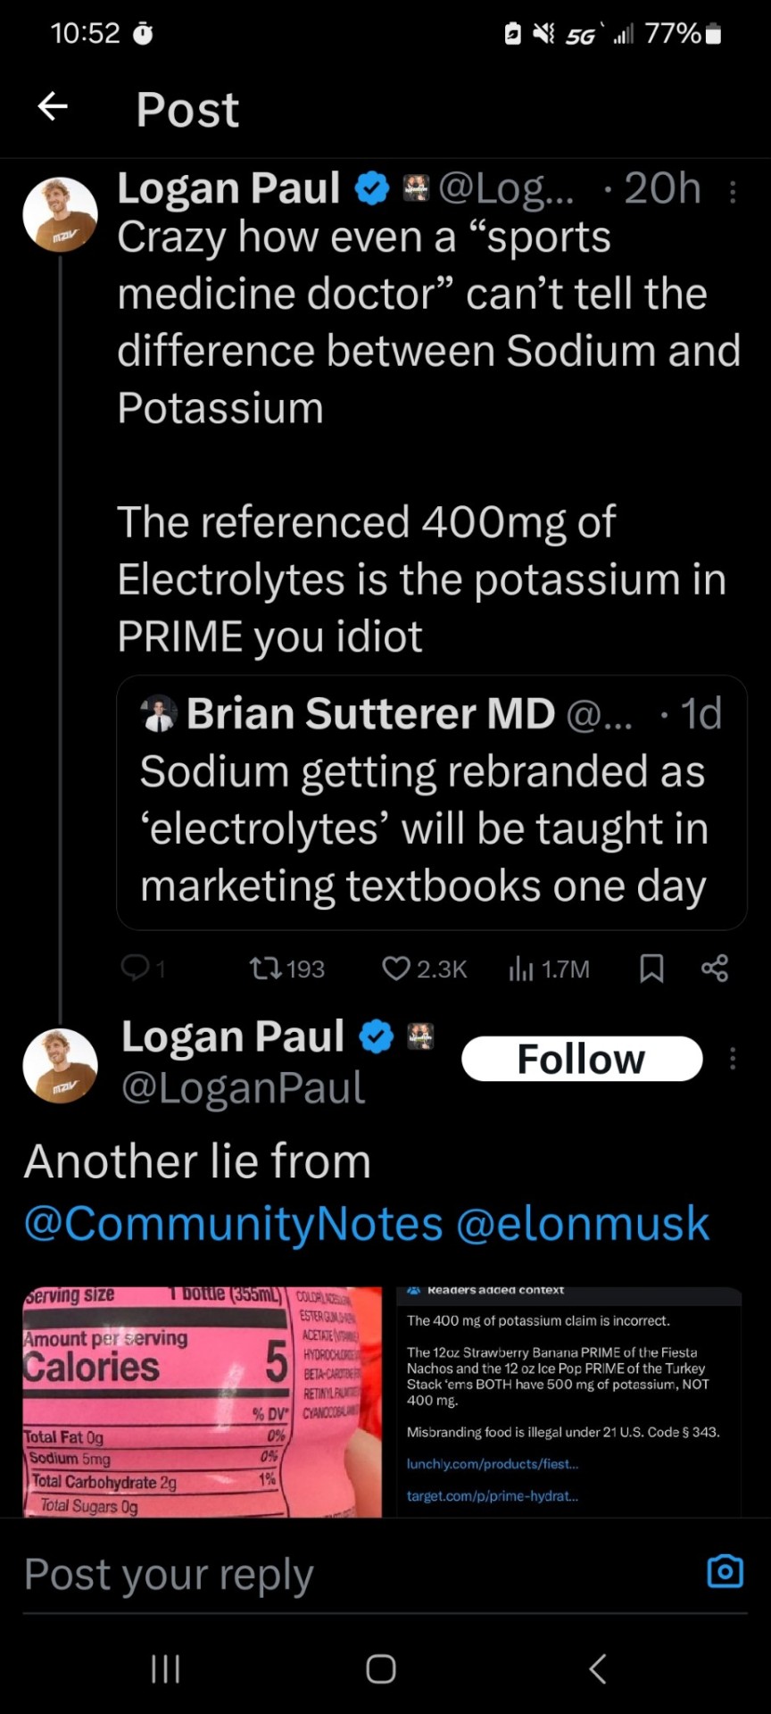Open the @CommunityNotes mention
This screenshot has width=771, height=1714.
click(233, 1224)
